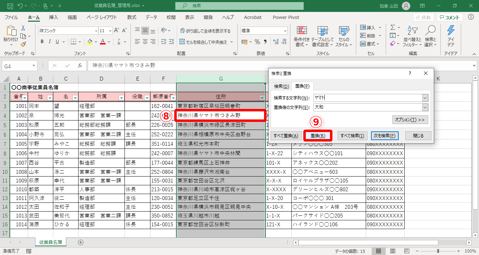The height and width of the screenshot is (255, 479).
Task: Click 閉じる to close the dialog
Action: [x=418, y=136]
